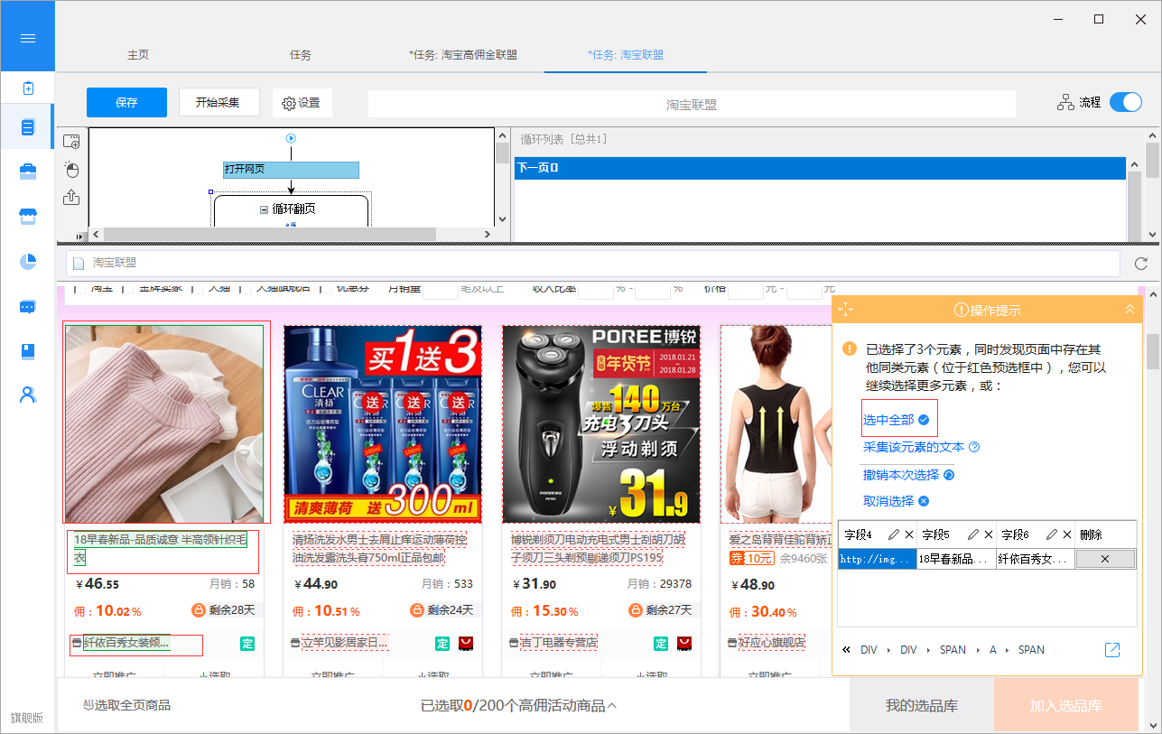
Task: Select the 下一页 row in the loop list
Action: tap(821, 167)
